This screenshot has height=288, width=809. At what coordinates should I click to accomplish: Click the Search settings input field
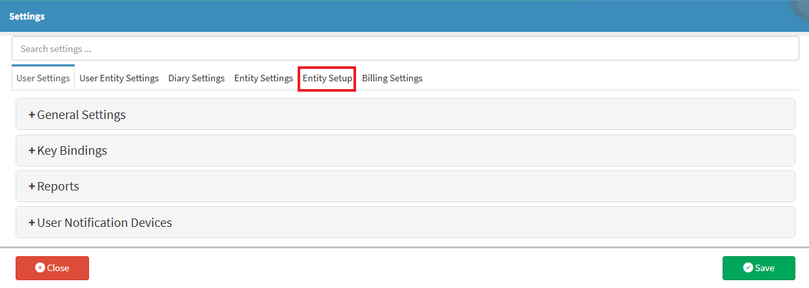pos(405,49)
